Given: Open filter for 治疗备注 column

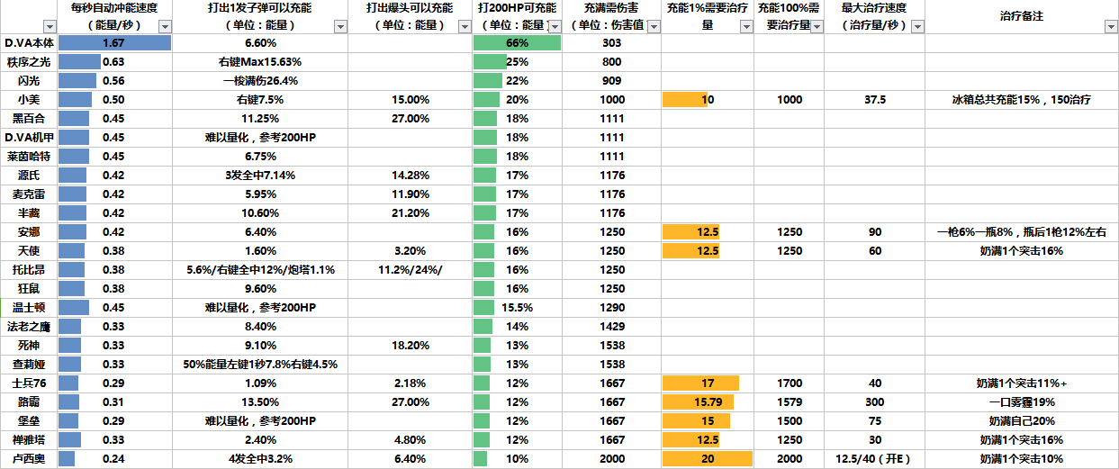Looking at the screenshot, I should [x=1111, y=27].
